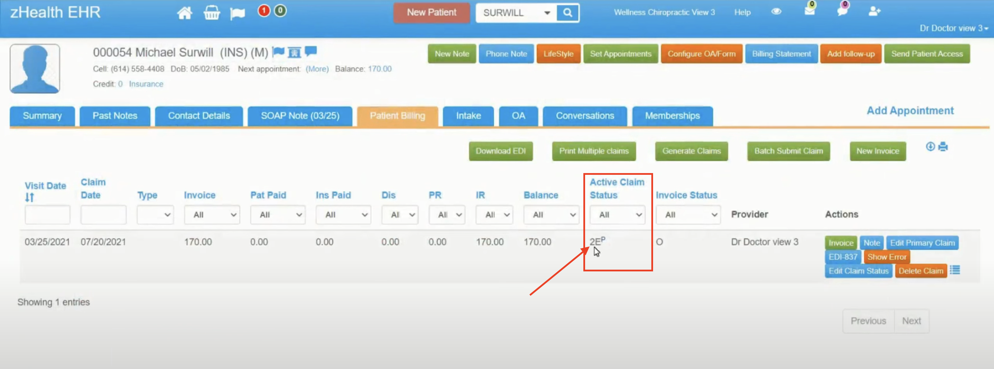Open the shopping basket icon
This screenshot has height=369, width=994.
point(212,13)
